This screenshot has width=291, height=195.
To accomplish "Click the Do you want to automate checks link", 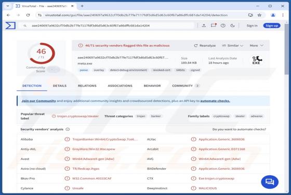I will pos(239,129).
